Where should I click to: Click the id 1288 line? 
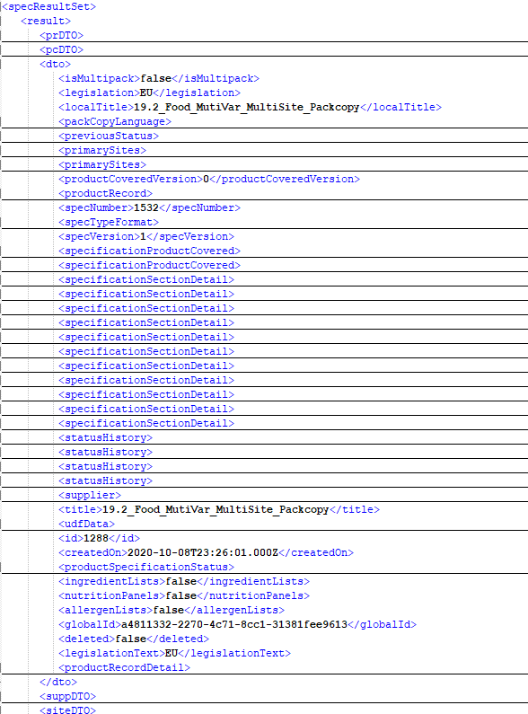(100, 538)
